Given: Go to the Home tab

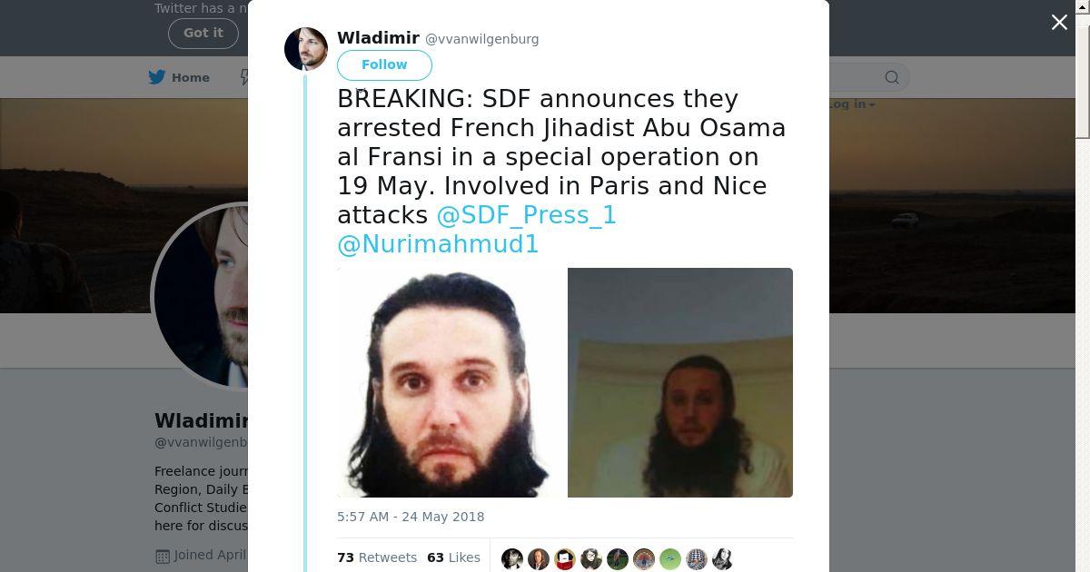Looking at the screenshot, I should [180, 77].
